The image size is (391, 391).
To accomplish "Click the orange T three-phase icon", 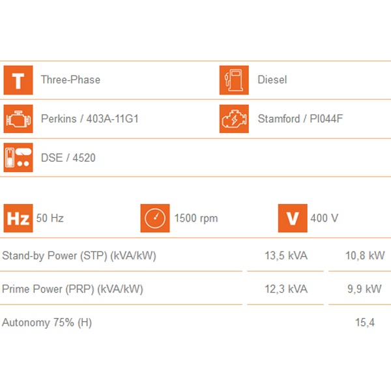I will pos(18,80).
